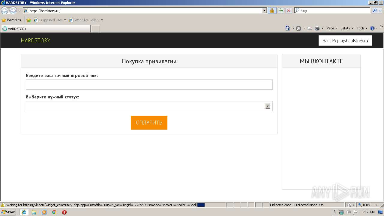Launch Internet Explorer from the taskbar
The image size is (384, 216).
click(x=24, y=212)
